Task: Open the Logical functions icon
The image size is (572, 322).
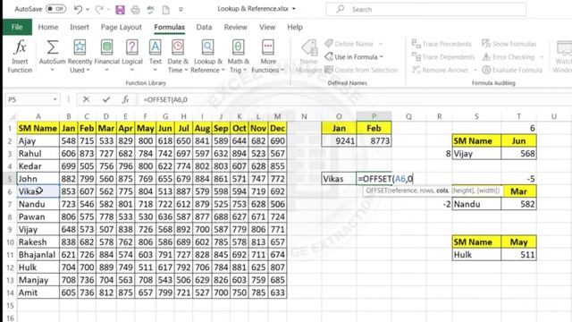Action: pyautogui.click(x=131, y=47)
